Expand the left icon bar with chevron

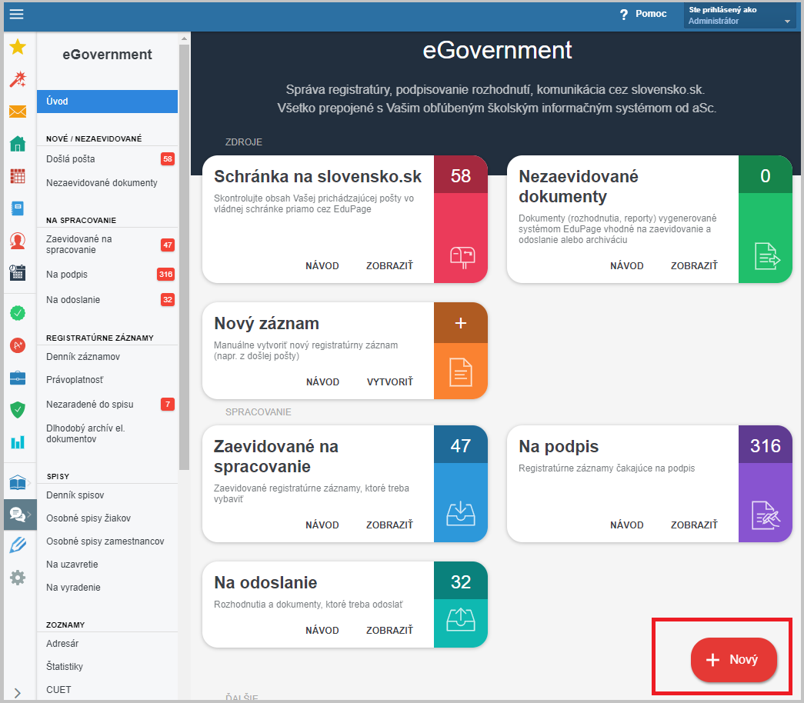(x=18, y=693)
